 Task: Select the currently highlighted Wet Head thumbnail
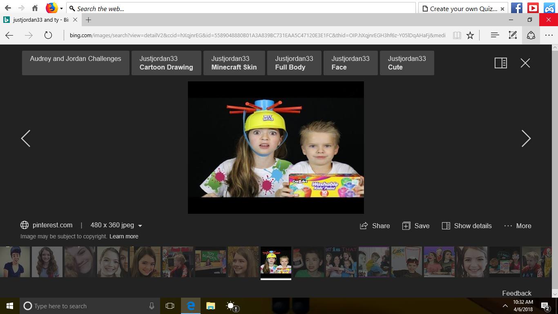click(276, 262)
